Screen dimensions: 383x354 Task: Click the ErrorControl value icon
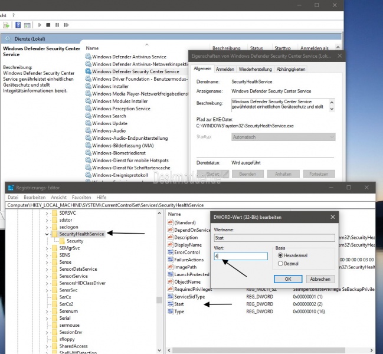(x=171, y=252)
